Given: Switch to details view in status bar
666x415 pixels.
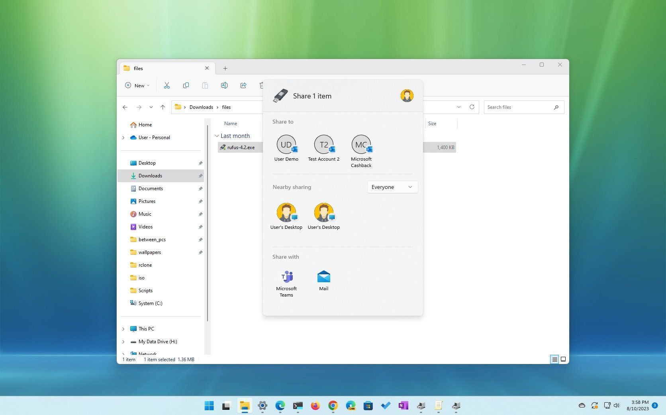Looking at the screenshot, I should coord(554,359).
